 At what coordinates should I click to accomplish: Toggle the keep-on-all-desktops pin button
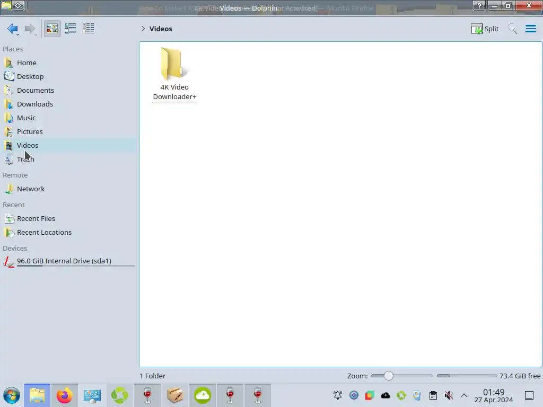point(19,5)
